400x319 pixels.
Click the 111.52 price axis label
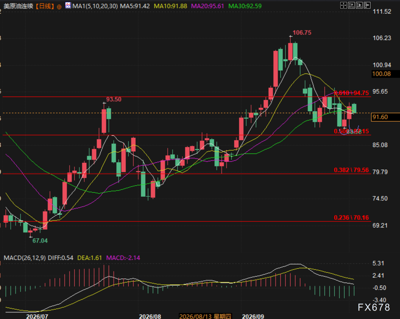tap(382, 11)
